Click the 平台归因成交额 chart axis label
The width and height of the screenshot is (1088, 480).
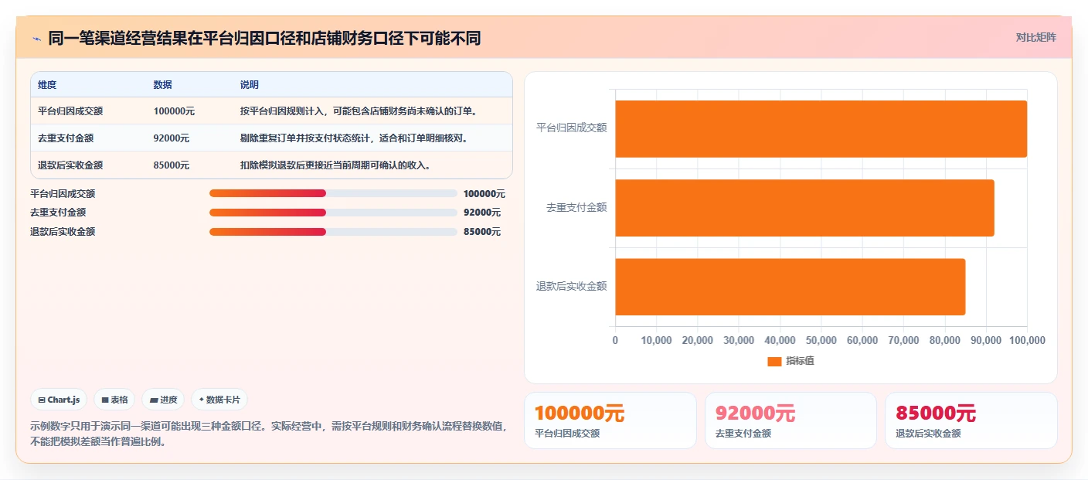point(571,128)
